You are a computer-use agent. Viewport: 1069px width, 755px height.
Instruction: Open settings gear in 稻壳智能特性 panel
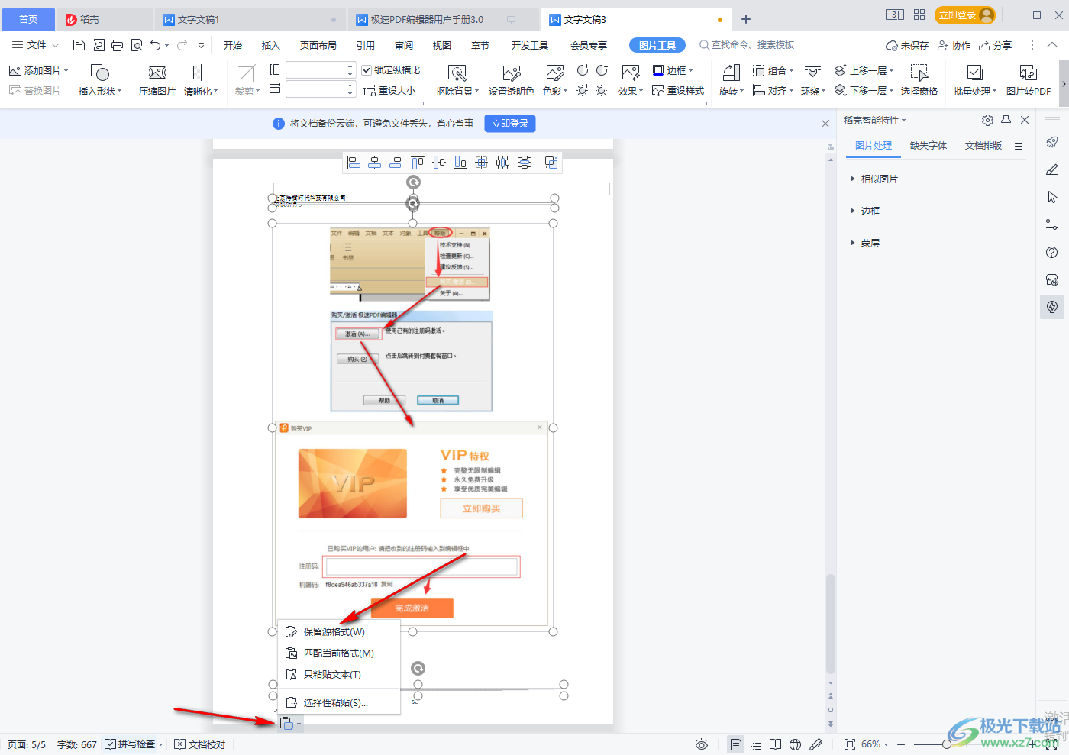click(x=987, y=120)
